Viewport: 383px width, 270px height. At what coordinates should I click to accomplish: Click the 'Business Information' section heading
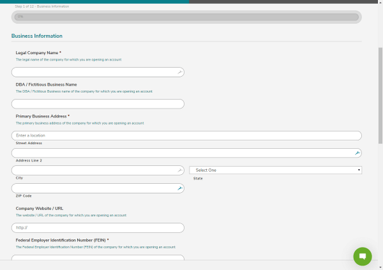tap(37, 36)
